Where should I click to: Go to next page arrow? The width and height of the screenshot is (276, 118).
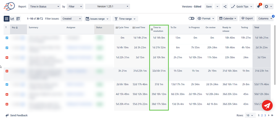coord(269,115)
